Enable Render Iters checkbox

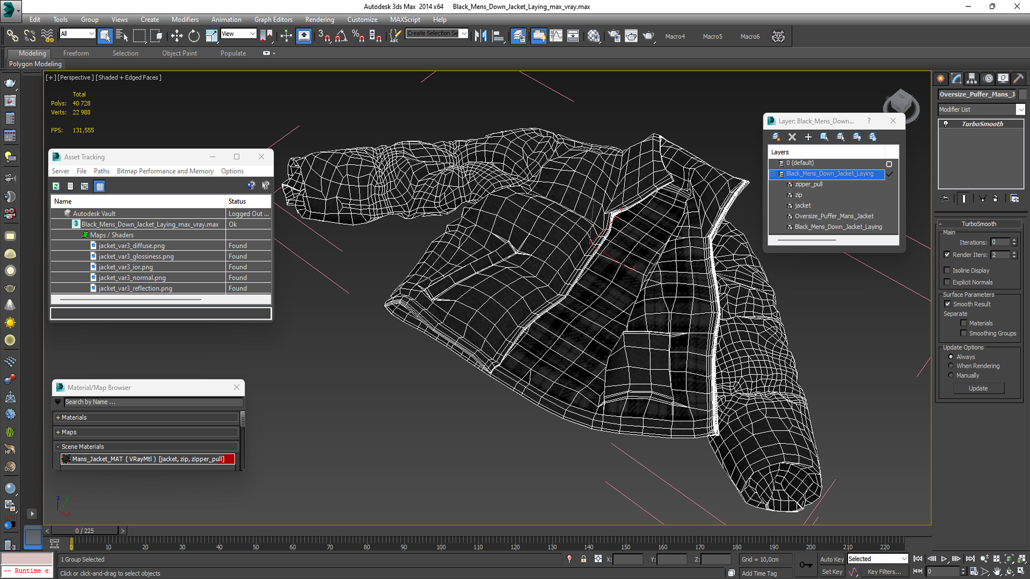(x=947, y=255)
